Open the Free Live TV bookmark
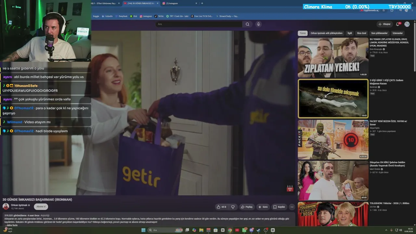416x234 pixels. [x=202, y=16]
